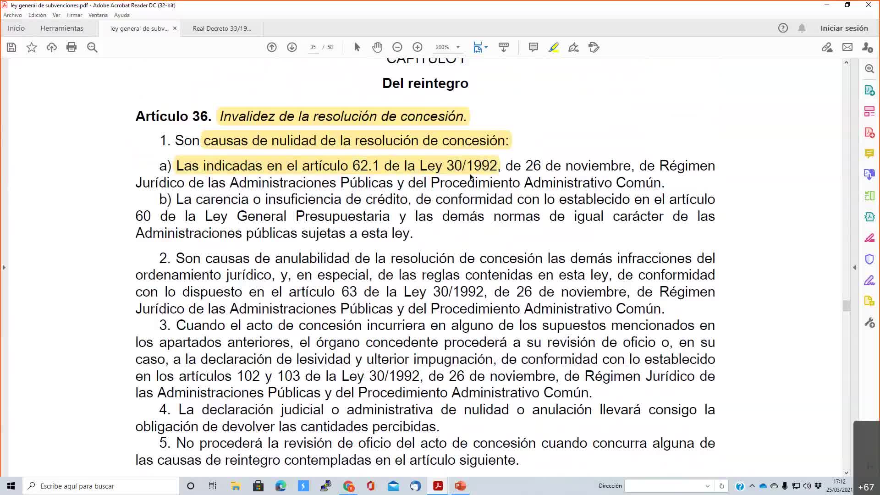Send the file by email using the envelope icon
The height and width of the screenshot is (495, 880).
pos(847,47)
